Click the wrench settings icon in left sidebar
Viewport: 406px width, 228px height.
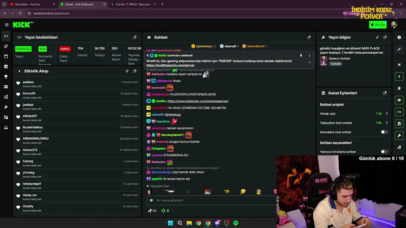pos(6,107)
